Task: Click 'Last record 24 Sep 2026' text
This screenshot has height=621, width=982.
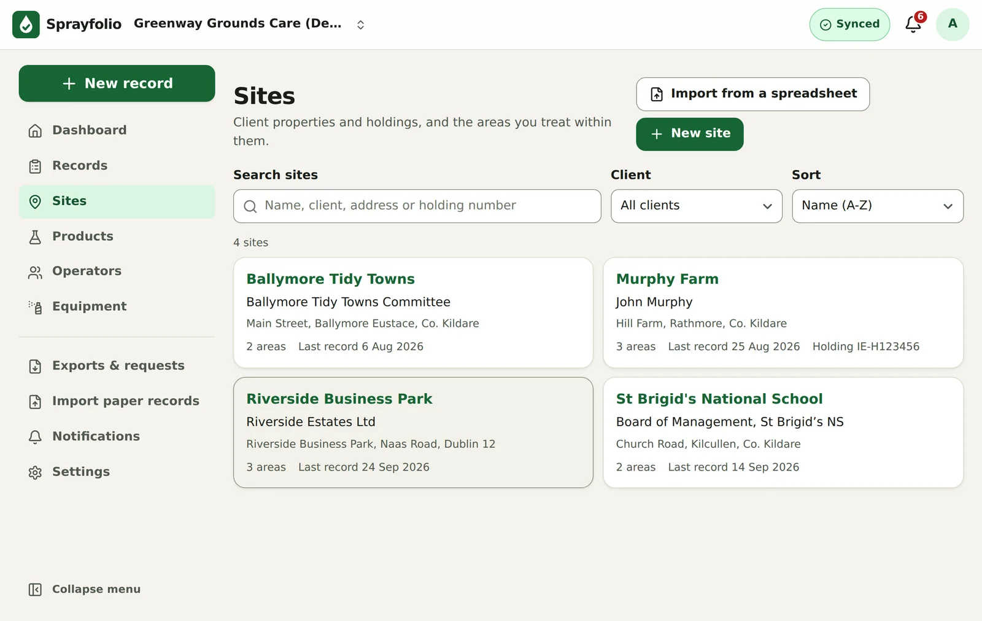Action: point(363,467)
